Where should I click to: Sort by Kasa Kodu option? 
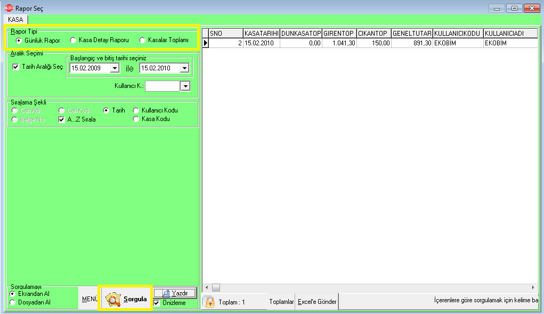[x=136, y=119]
